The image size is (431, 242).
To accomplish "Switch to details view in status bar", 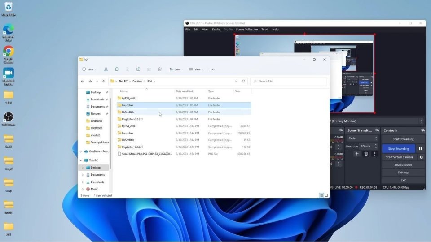I will tap(321, 195).
